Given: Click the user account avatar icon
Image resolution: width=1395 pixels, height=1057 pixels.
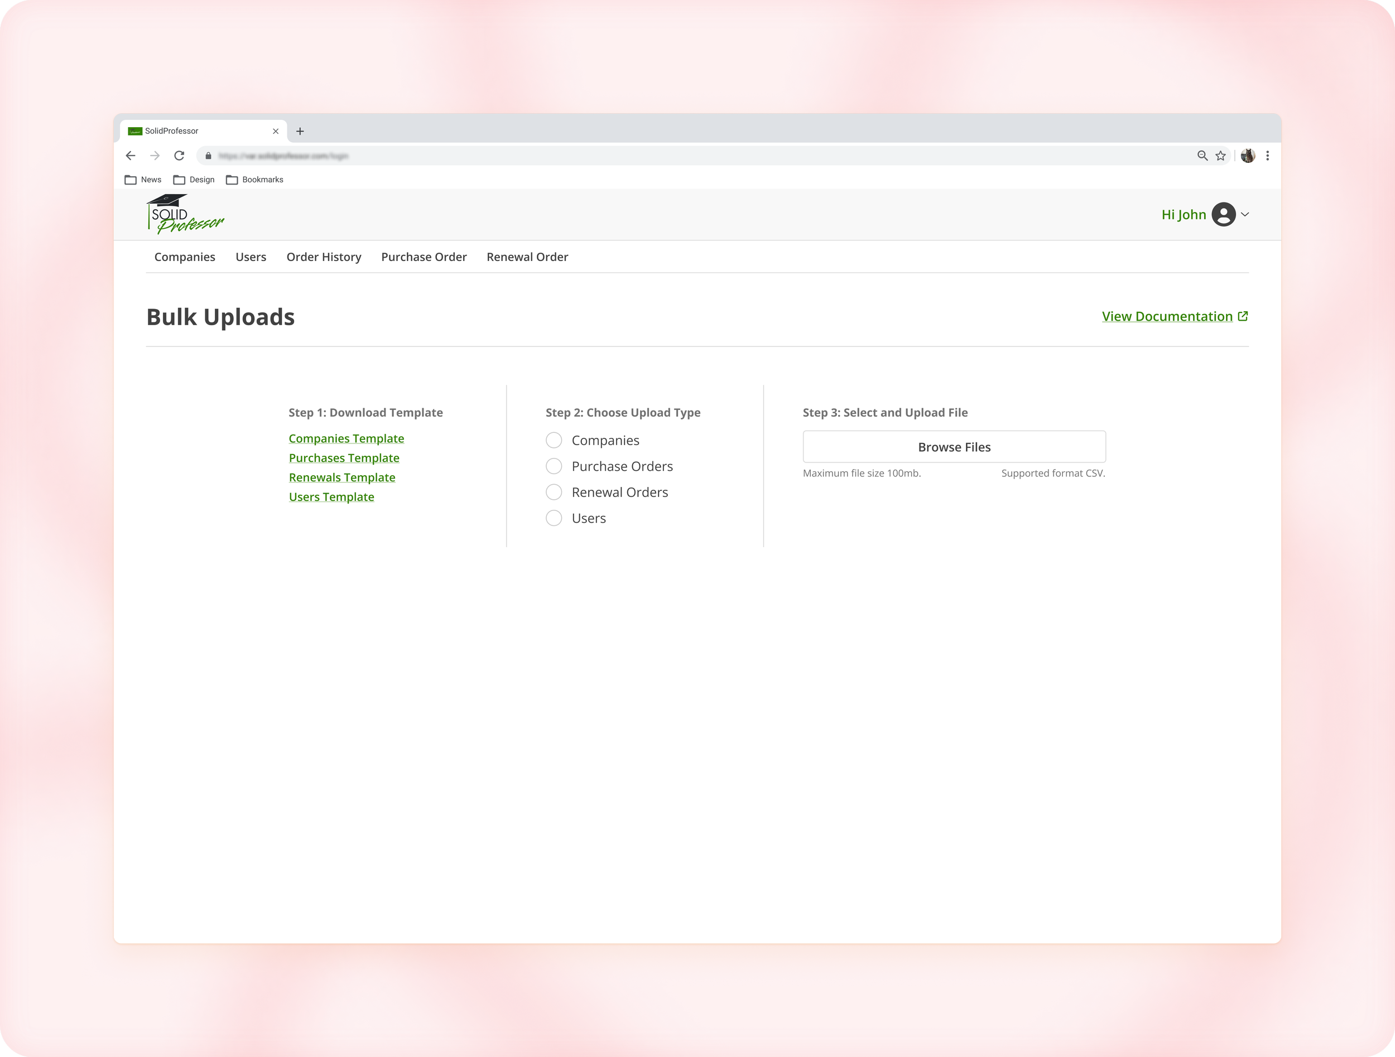Looking at the screenshot, I should point(1223,214).
